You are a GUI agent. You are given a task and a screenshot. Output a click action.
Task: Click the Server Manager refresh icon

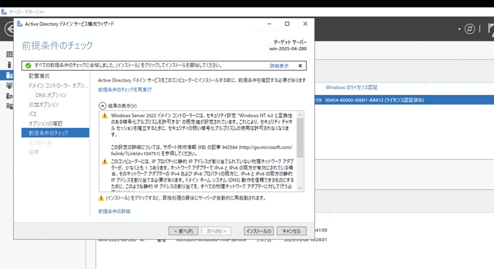(469, 29)
